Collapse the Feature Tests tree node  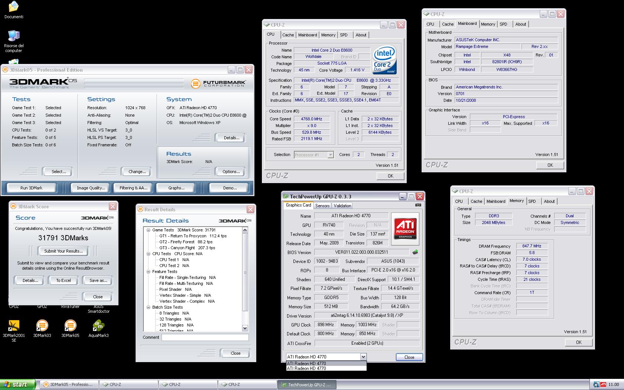coord(148,272)
